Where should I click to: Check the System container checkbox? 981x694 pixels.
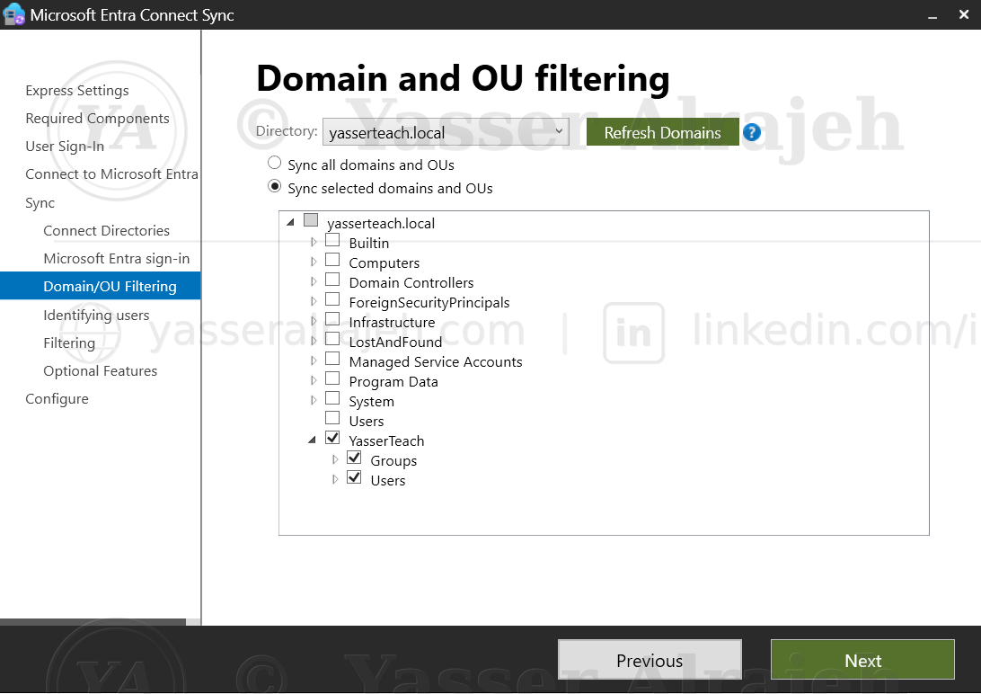(x=332, y=398)
